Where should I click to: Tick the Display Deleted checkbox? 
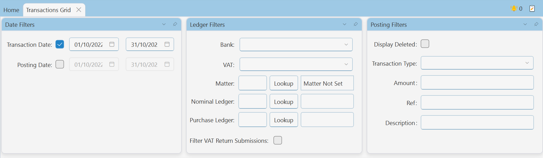click(425, 44)
